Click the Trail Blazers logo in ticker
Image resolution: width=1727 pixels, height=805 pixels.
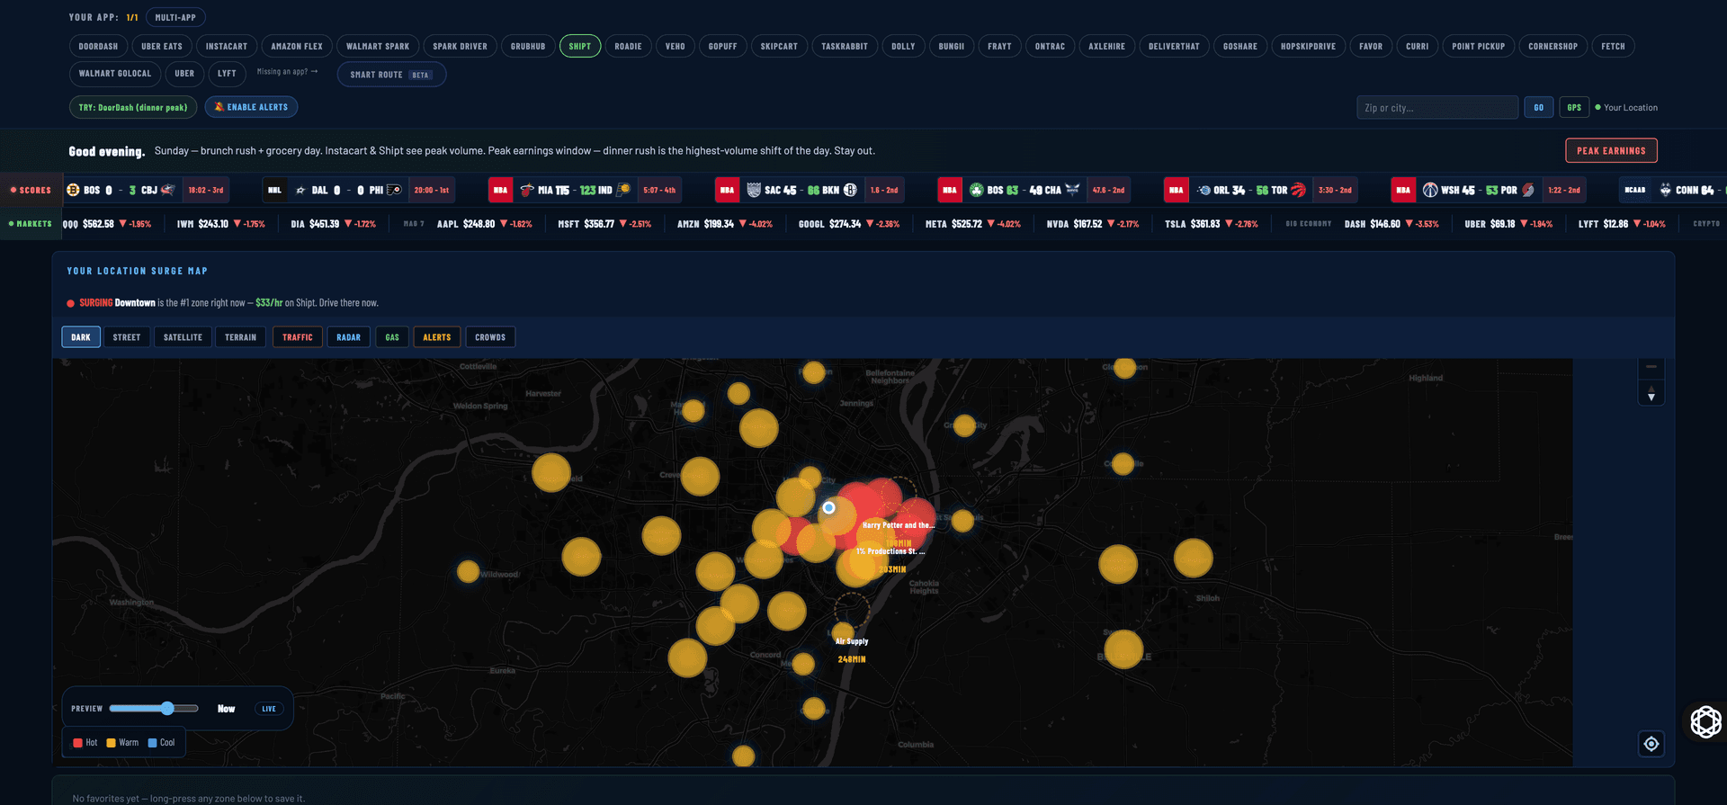pos(1527,190)
